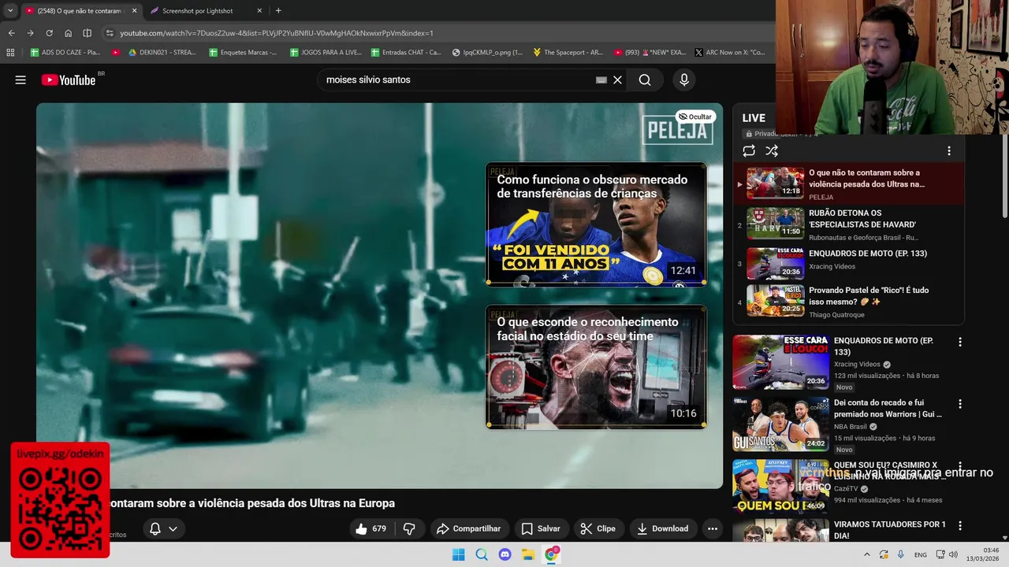Click the taskbar volume icon
This screenshot has width=1009, height=567.
(953, 554)
